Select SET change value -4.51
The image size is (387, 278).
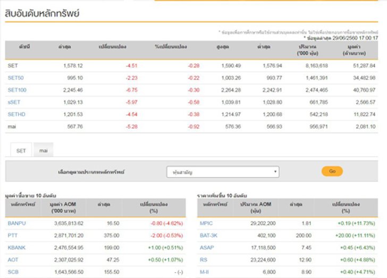click(x=131, y=66)
